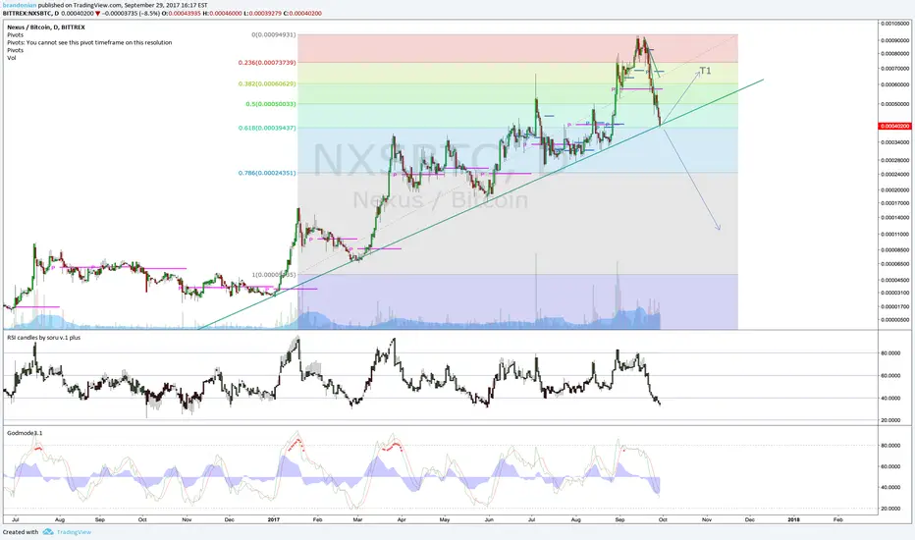The width and height of the screenshot is (915, 540).
Task: Click 0.00028000 on the price axis
Action: point(895,160)
